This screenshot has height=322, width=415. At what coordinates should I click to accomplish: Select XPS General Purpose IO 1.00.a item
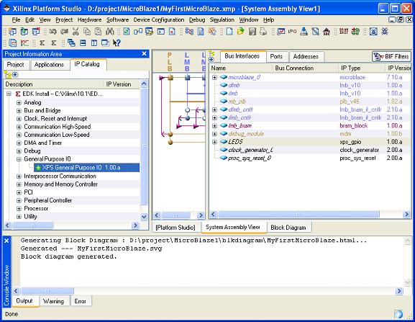pos(86,168)
